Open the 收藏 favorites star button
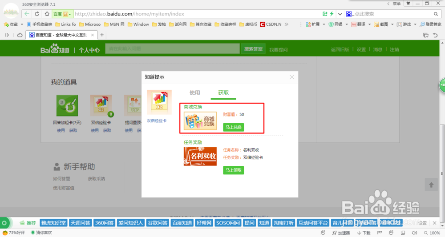 [x=11, y=24]
